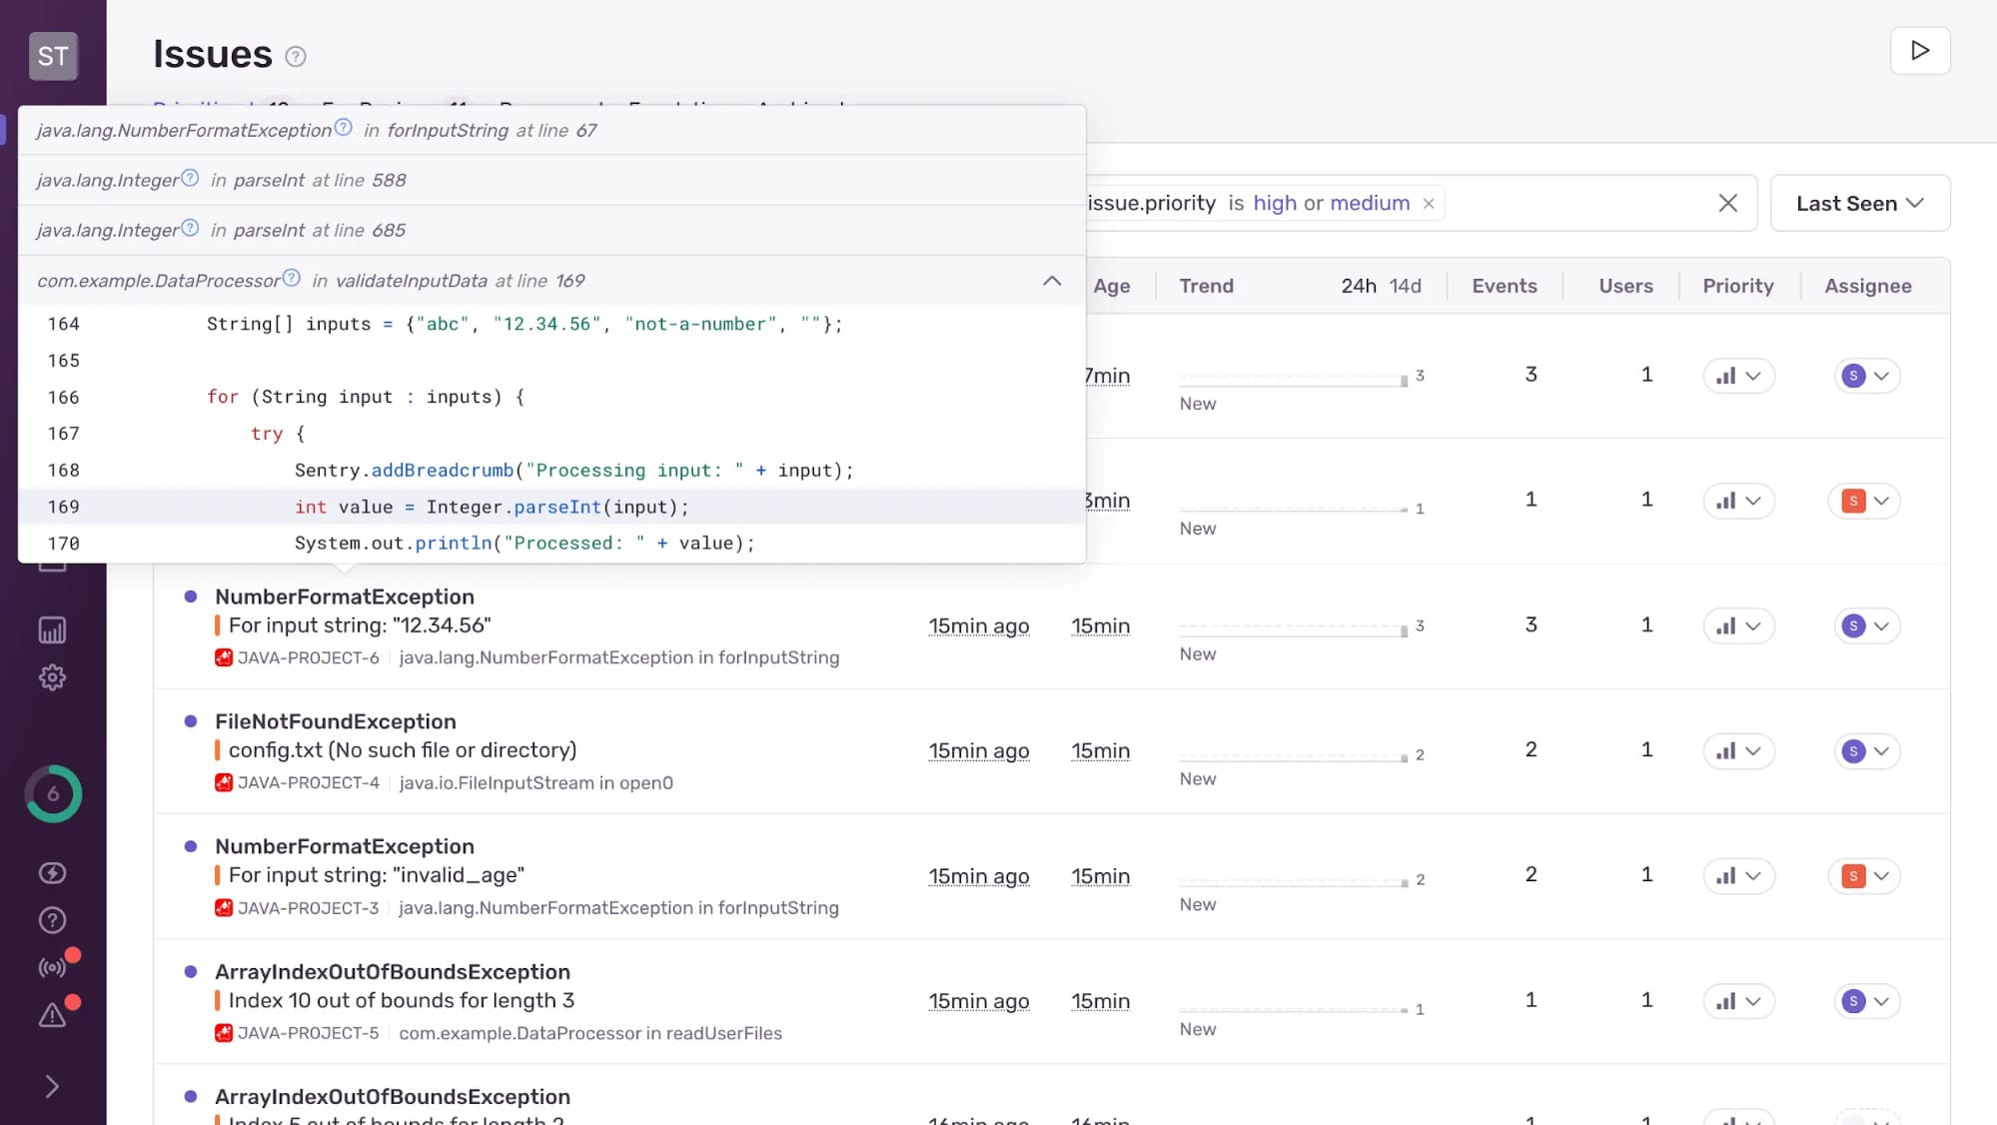Viewport: 1997px width, 1125px height.
Task: Open the Last Seen sort dropdown
Action: 1859,203
